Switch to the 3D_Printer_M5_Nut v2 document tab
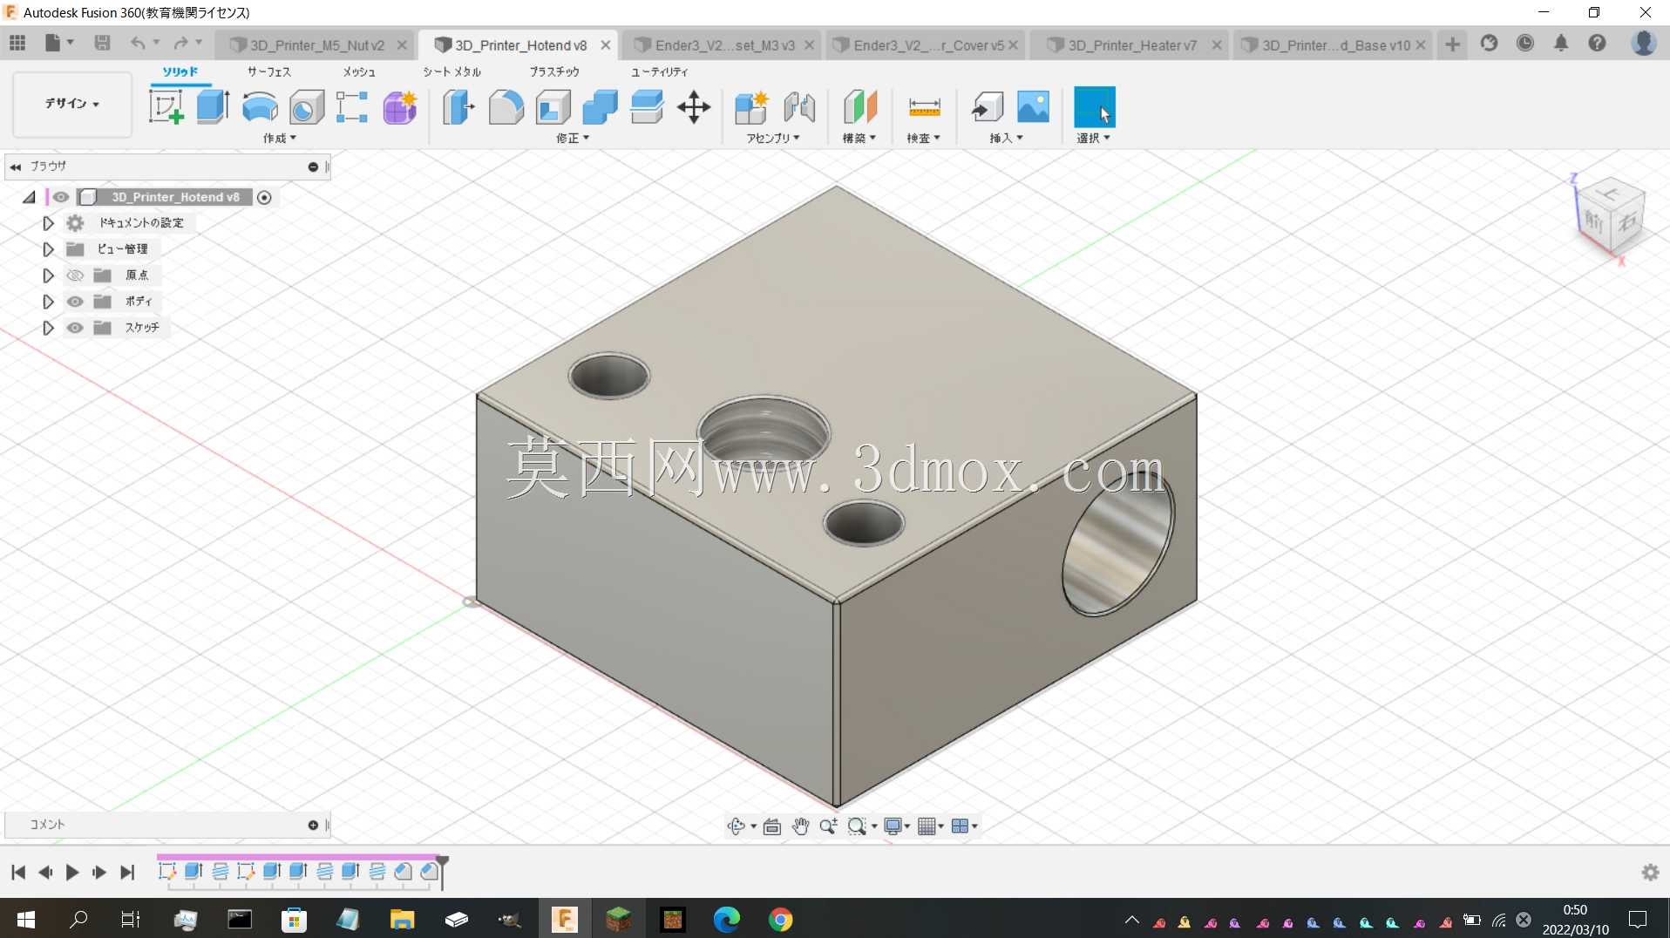Screen dimensions: 1670x938 (316, 45)
